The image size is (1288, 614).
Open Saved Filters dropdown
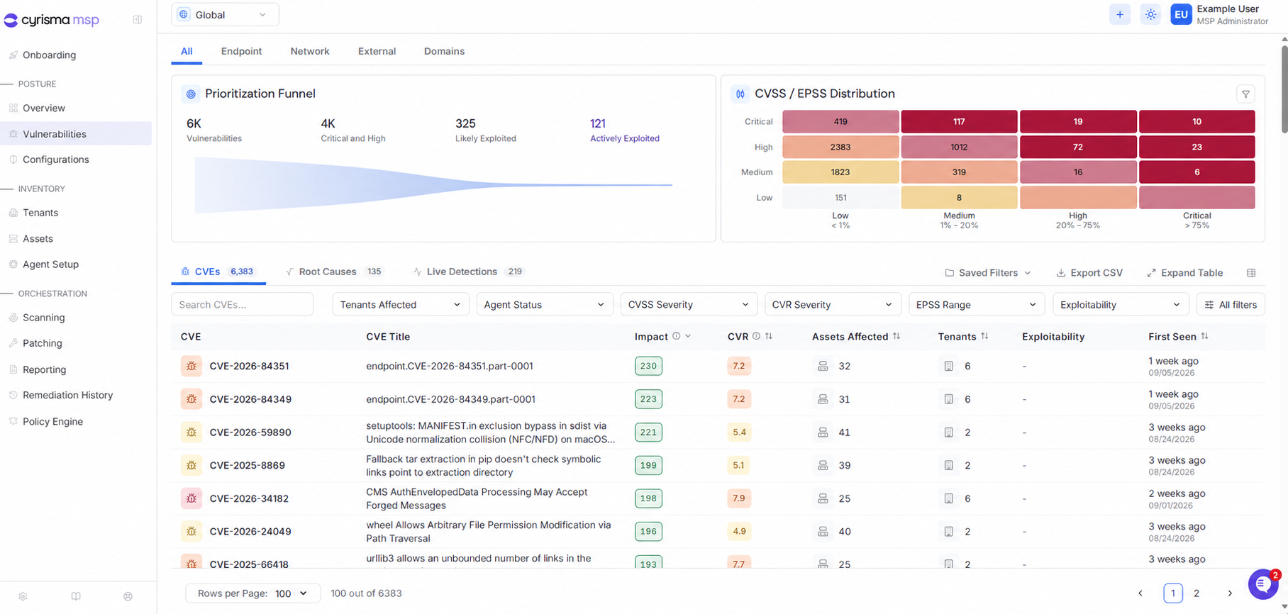click(x=987, y=273)
